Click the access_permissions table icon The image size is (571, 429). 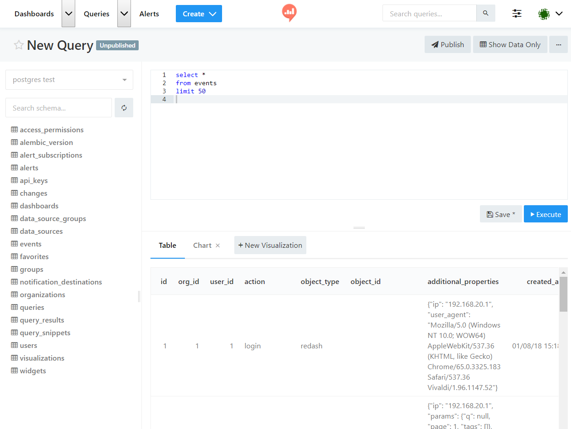(x=15, y=130)
